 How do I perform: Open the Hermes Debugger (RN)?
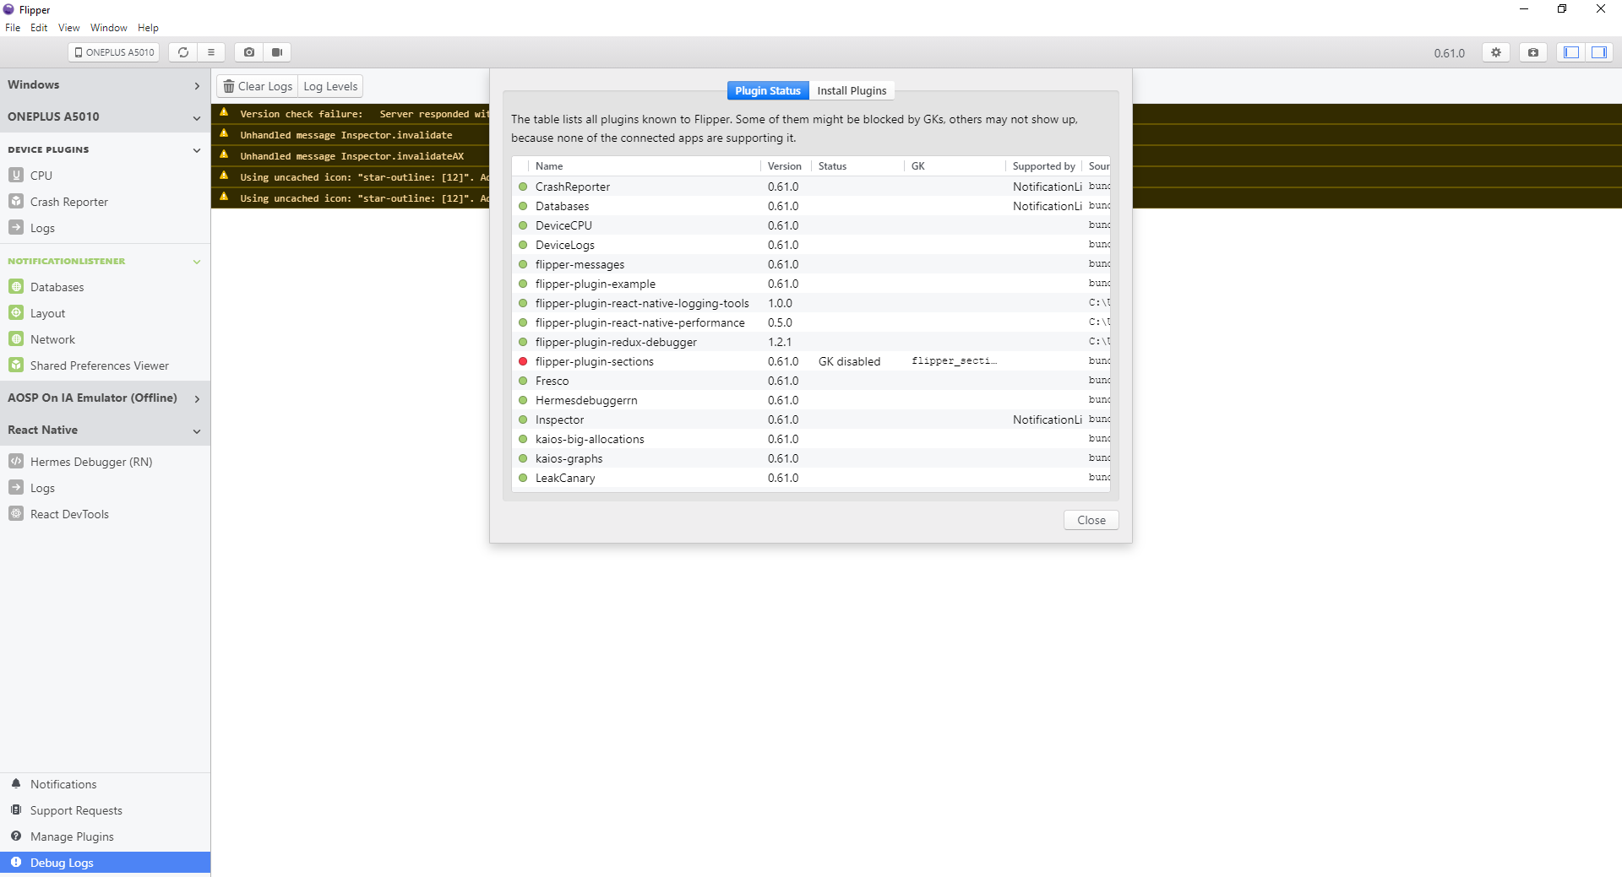pyautogui.click(x=90, y=461)
